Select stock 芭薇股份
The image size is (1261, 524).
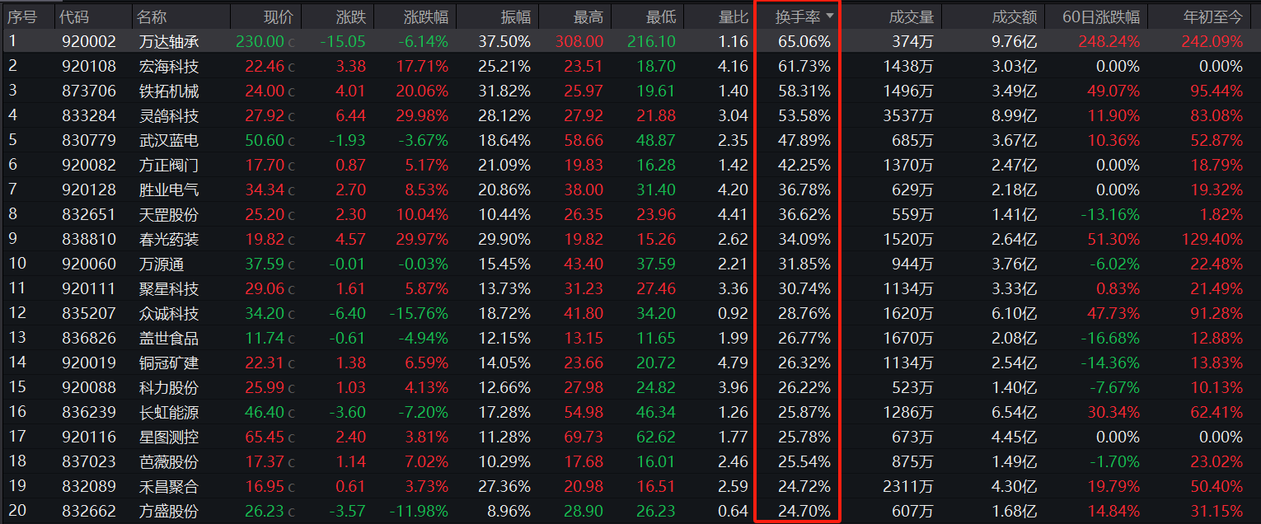[169, 461]
